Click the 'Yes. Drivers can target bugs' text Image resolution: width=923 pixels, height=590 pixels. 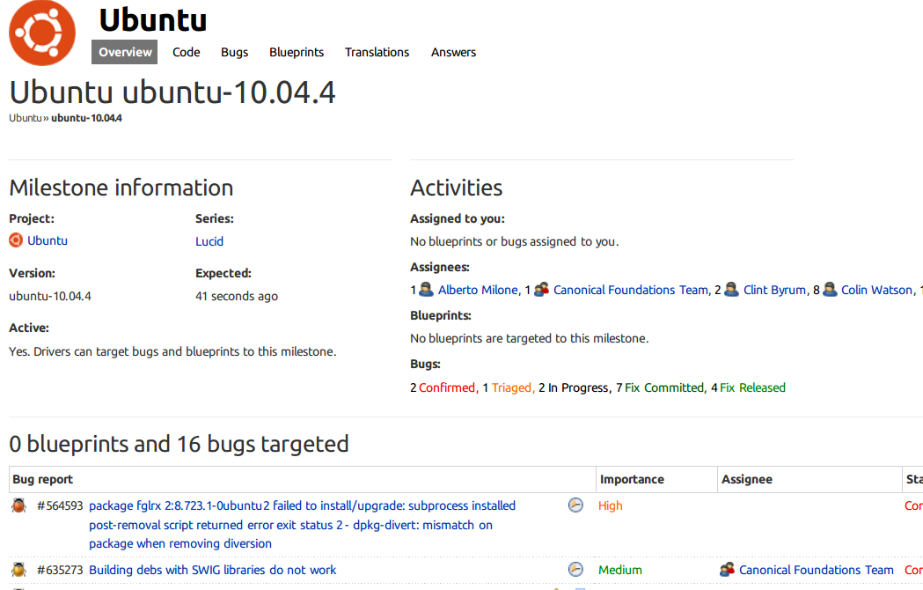point(172,351)
